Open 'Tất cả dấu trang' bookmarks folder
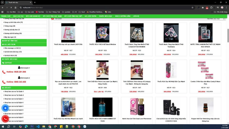The height and width of the screenshot is (129, 229). point(220,12)
